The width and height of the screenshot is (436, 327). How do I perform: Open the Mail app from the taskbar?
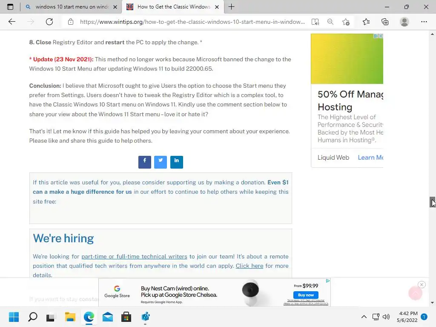(108, 317)
